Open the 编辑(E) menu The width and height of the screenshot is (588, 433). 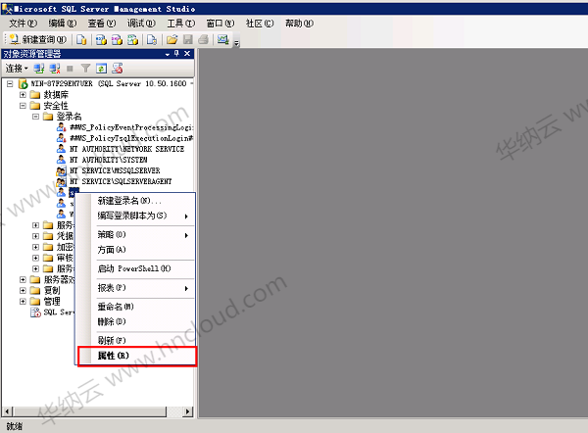click(63, 24)
